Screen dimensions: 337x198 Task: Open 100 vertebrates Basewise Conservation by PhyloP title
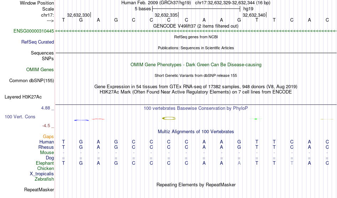[x=195, y=108]
